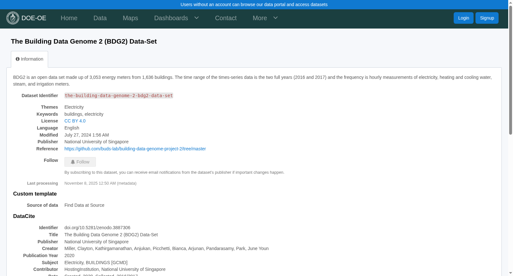Click the 'DataCite' section heading
The width and height of the screenshot is (513, 276).
coord(24,216)
